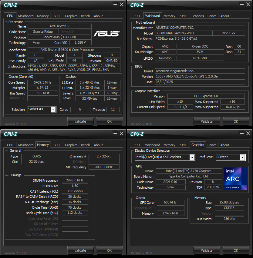The image size is (253, 258).
Task: Switch to the SPD tab
Action: [x=56, y=16]
